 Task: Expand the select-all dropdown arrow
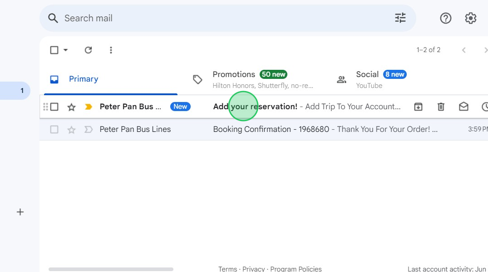(65, 50)
